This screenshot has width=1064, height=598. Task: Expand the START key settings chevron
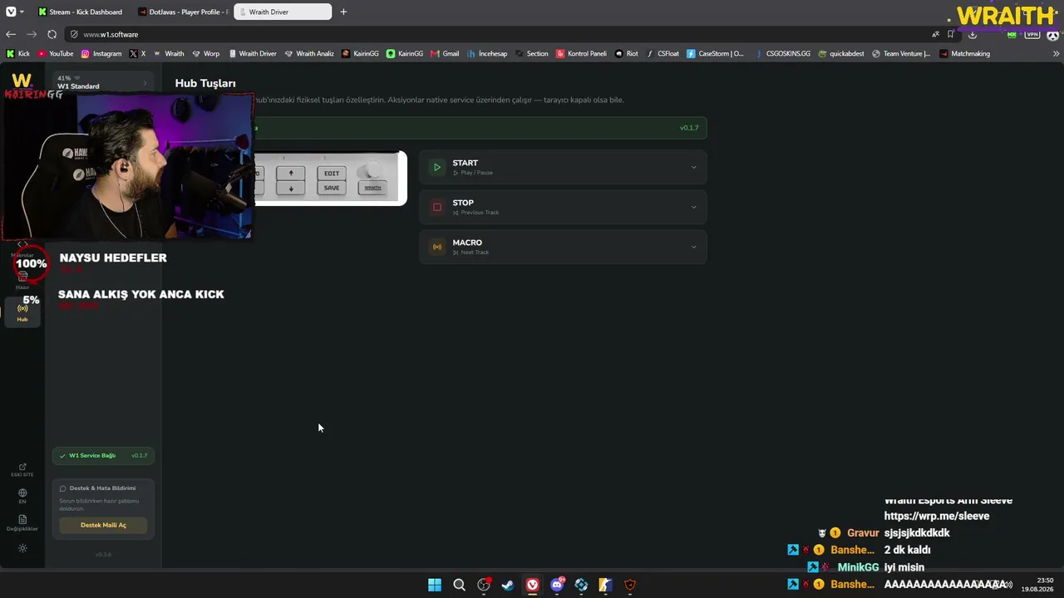[x=694, y=168]
